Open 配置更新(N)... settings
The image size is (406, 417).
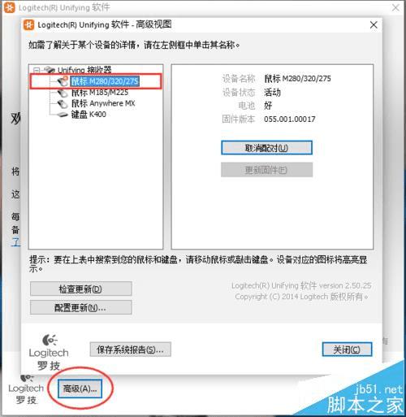click(x=80, y=307)
